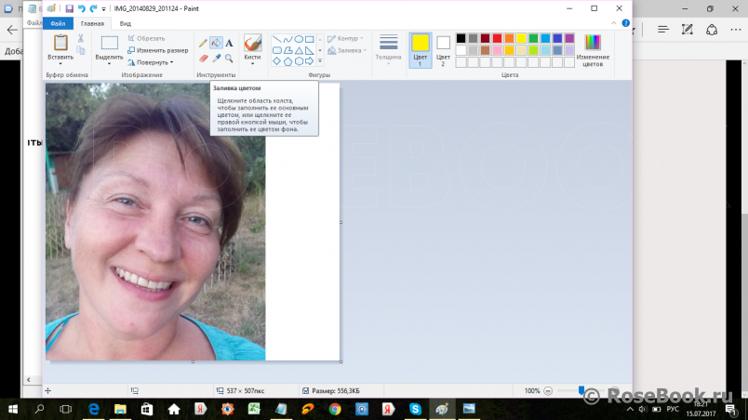Screen dimensions: 748x420
Task: Open Skype from the taskbar
Action: click(x=415, y=408)
